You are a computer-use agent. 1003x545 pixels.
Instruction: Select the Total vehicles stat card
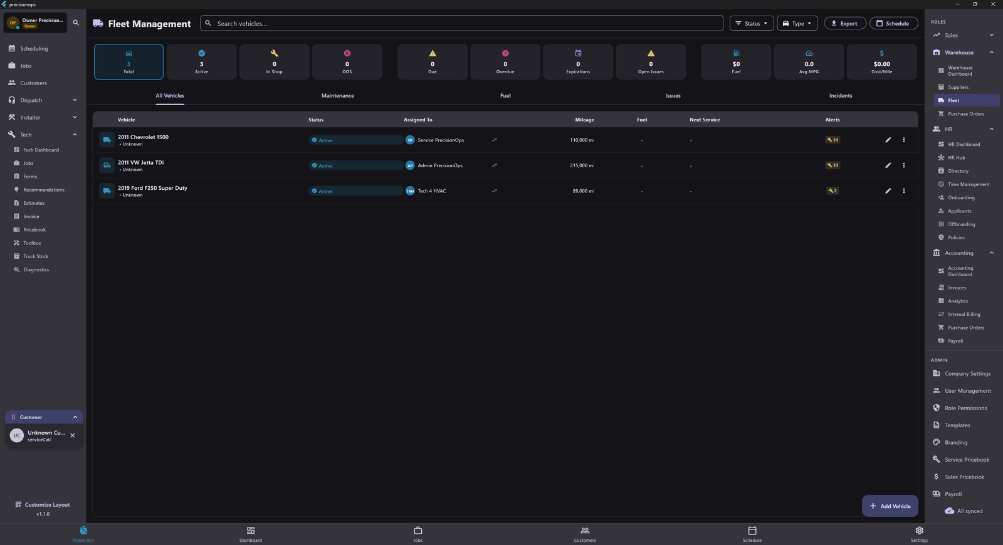[129, 61]
